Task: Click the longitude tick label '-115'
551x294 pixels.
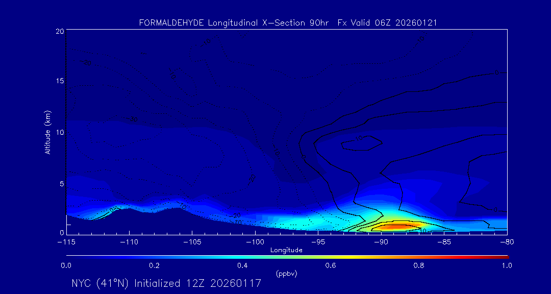Action: click(66, 242)
